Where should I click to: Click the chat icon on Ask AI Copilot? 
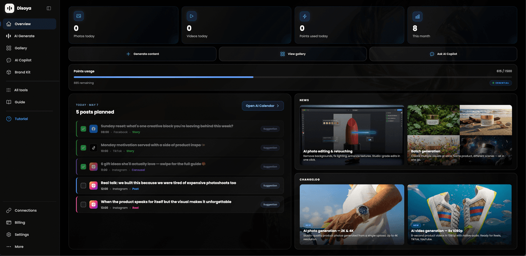pyautogui.click(x=432, y=54)
